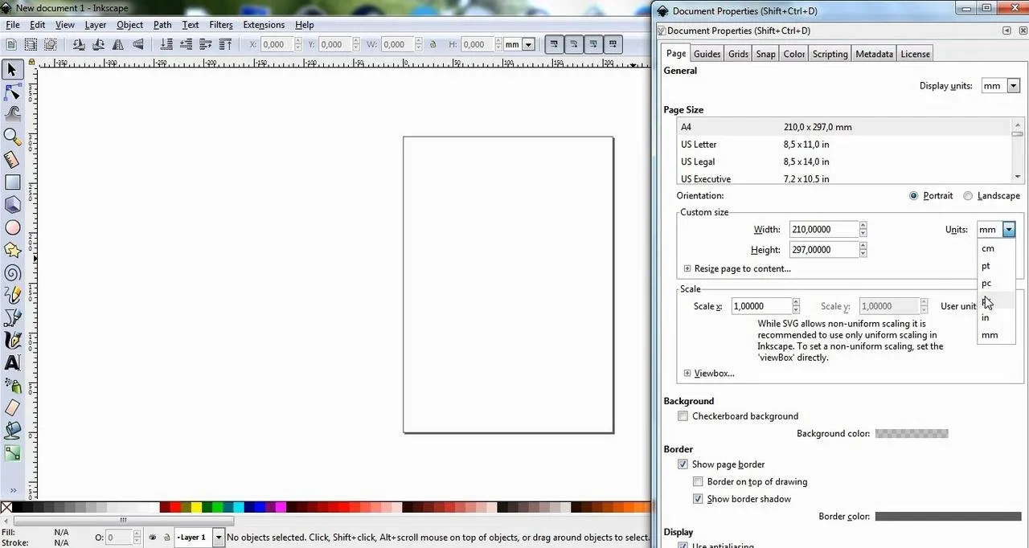The image size is (1029, 548).
Task: Toggle width/height ratio lock
Action: pos(433,45)
